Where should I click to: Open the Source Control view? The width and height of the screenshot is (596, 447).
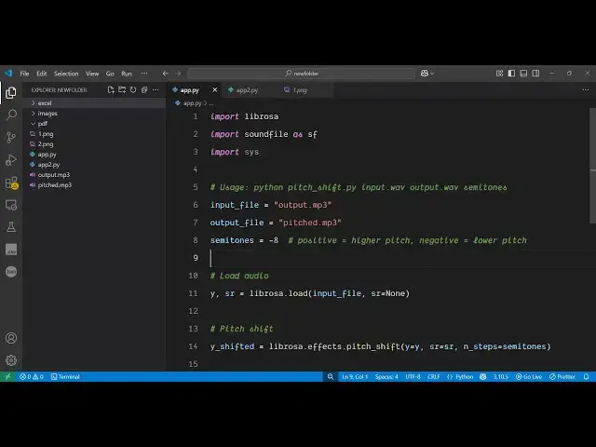[11, 137]
